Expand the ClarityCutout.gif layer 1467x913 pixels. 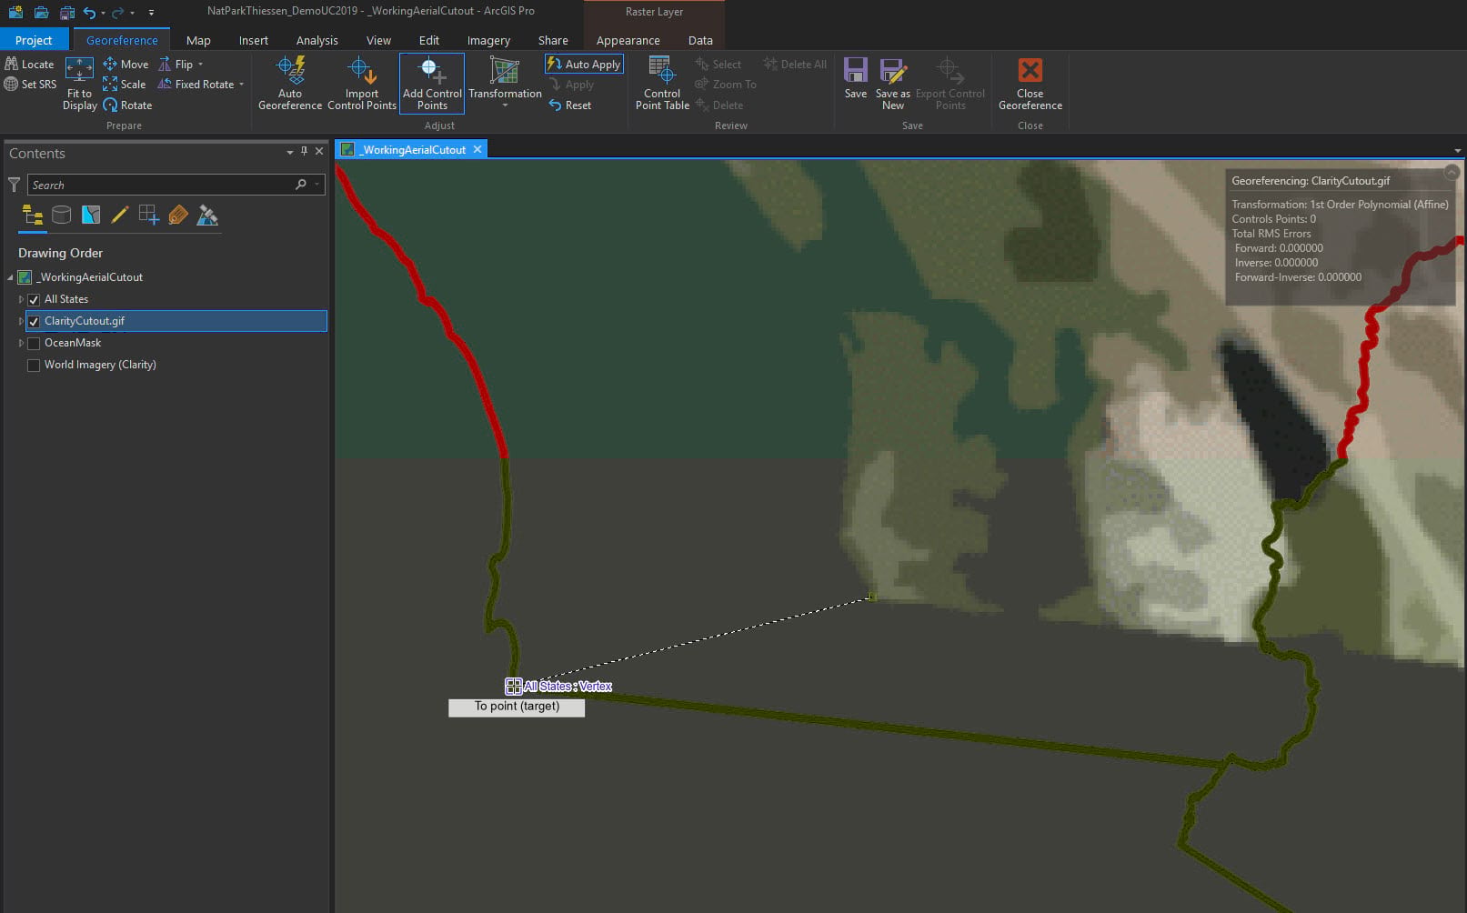(x=21, y=321)
